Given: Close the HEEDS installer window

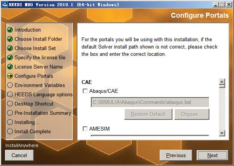Looking at the screenshot, I should point(229,5).
